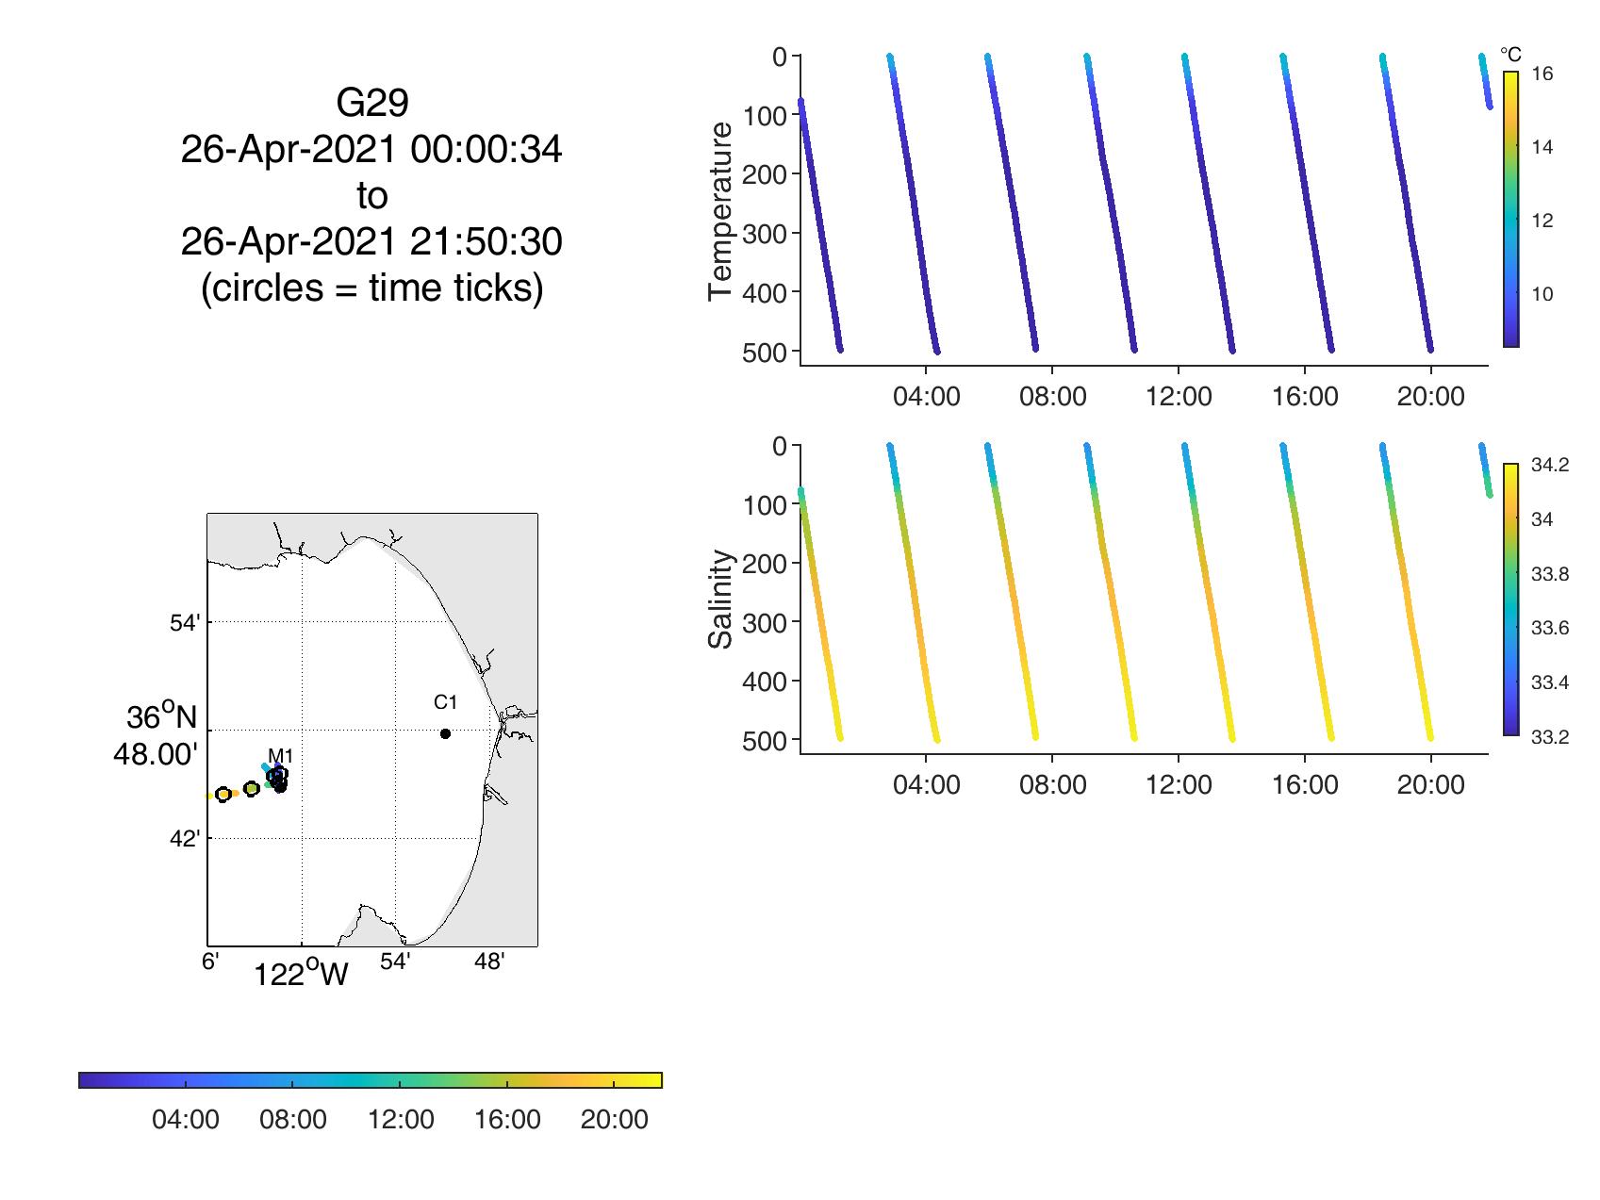Click the '48'' longitude tick label on the map
This screenshot has height=1200, width=1600.
click(489, 962)
